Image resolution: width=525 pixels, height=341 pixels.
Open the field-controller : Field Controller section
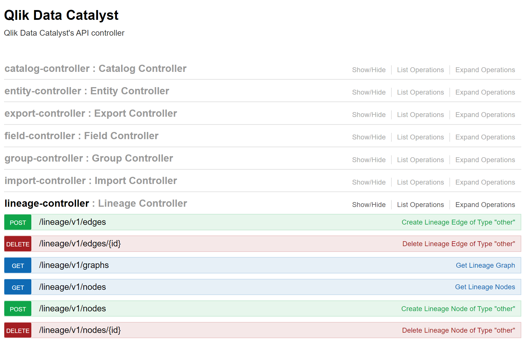click(81, 135)
